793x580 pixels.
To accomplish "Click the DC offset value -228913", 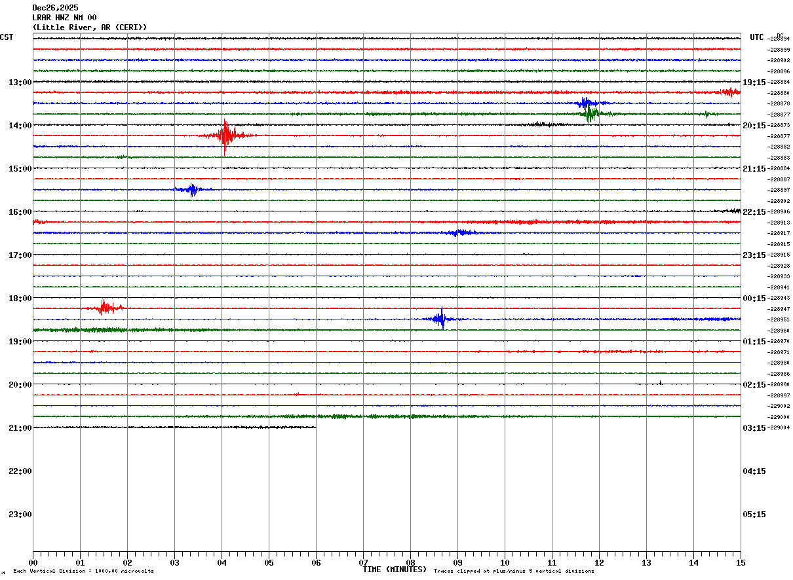I will click(x=779, y=223).
